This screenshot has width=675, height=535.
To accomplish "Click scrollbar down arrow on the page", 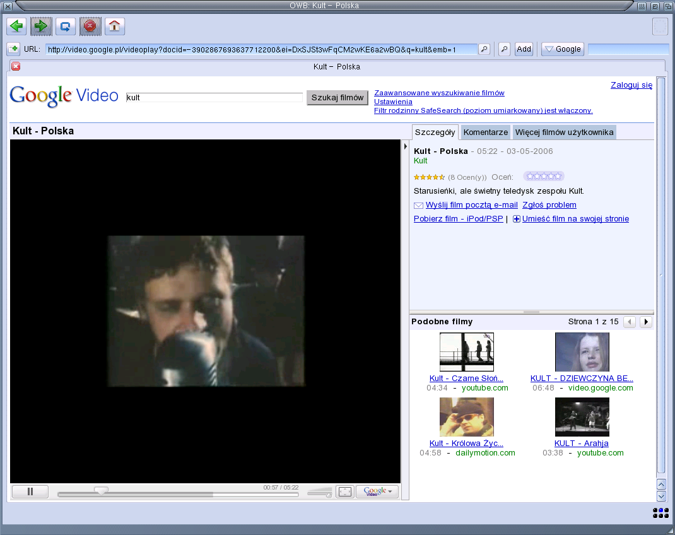I will 662,497.
